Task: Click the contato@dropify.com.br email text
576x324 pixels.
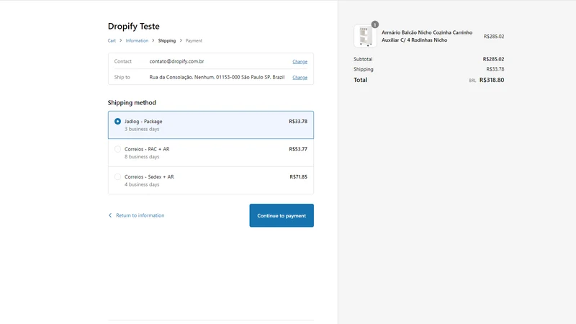Action: (x=176, y=61)
